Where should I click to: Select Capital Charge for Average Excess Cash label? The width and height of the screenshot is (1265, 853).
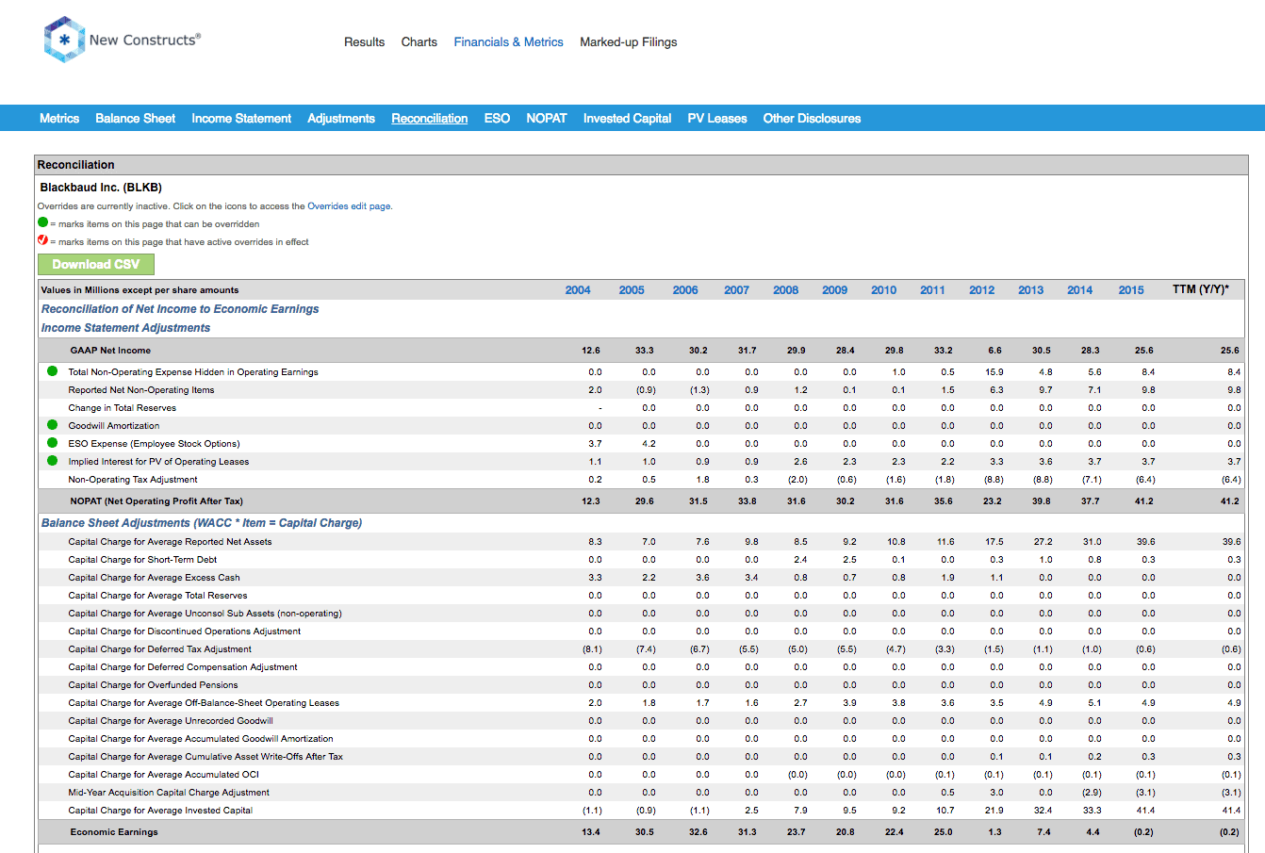154,578
